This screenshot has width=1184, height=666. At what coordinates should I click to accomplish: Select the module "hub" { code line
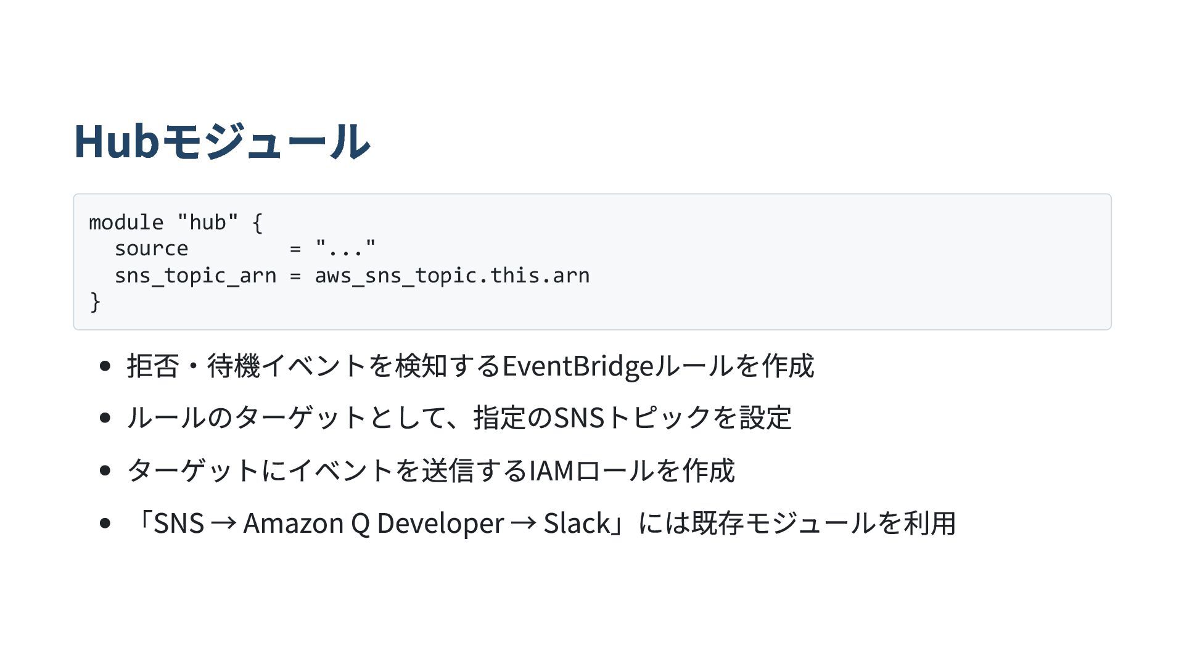[x=176, y=222]
